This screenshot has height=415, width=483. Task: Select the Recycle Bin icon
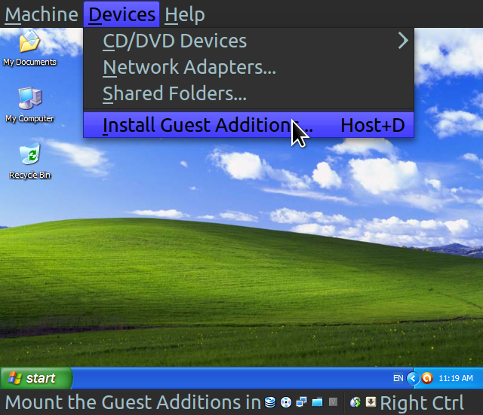(29, 161)
